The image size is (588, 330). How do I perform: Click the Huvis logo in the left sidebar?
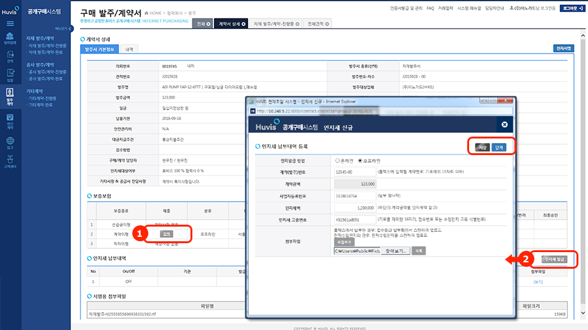[10, 10]
